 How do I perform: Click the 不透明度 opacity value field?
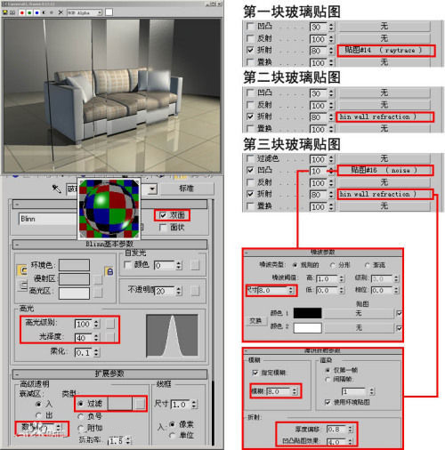point(165,291)
